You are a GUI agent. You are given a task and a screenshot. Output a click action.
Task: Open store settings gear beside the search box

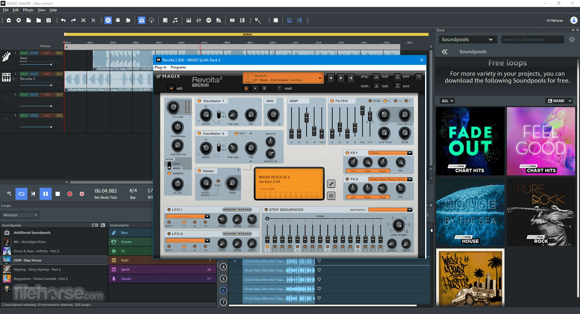pyautogui.click(x=572, y=39)
